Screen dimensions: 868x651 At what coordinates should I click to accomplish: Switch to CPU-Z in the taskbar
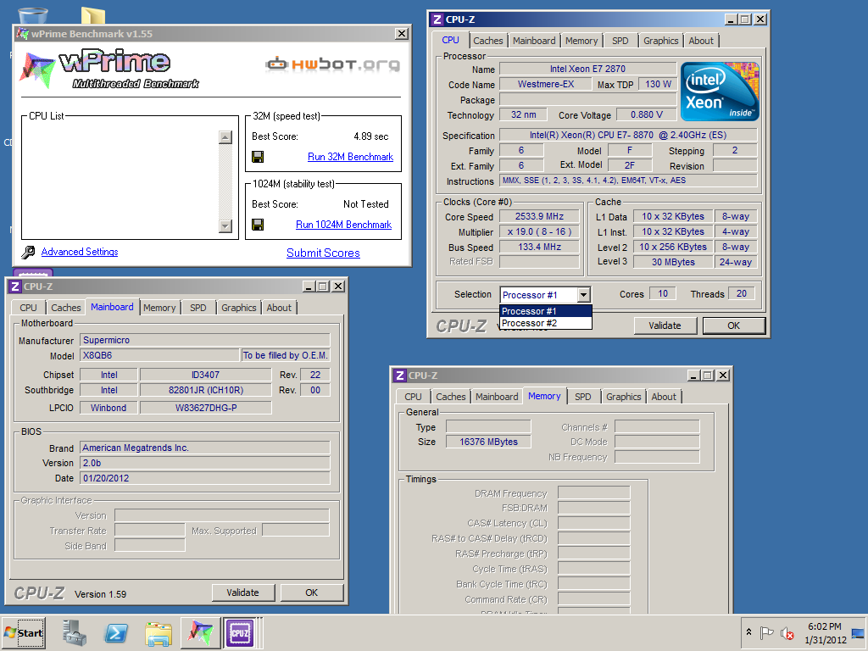(x=240, y=632)
